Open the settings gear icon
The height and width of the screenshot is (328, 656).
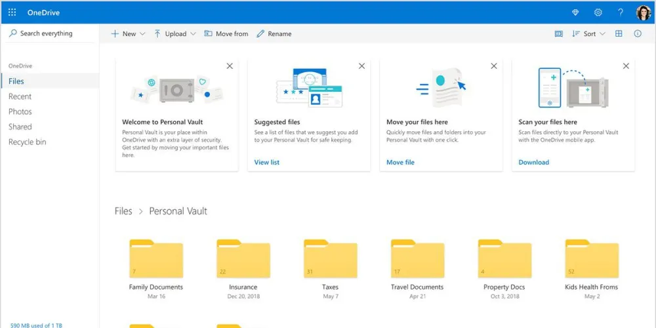click(598, 12)
